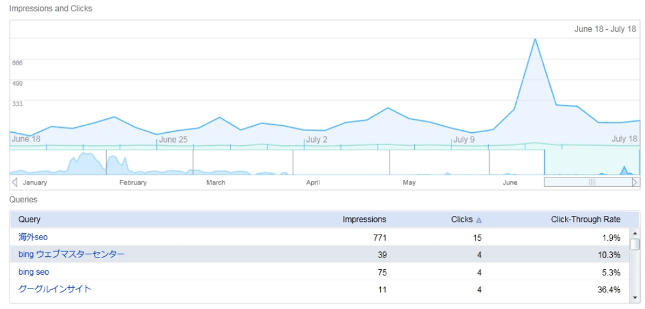Click the May label in the overview timeline
645x309 pixels.
coord(409,182)
